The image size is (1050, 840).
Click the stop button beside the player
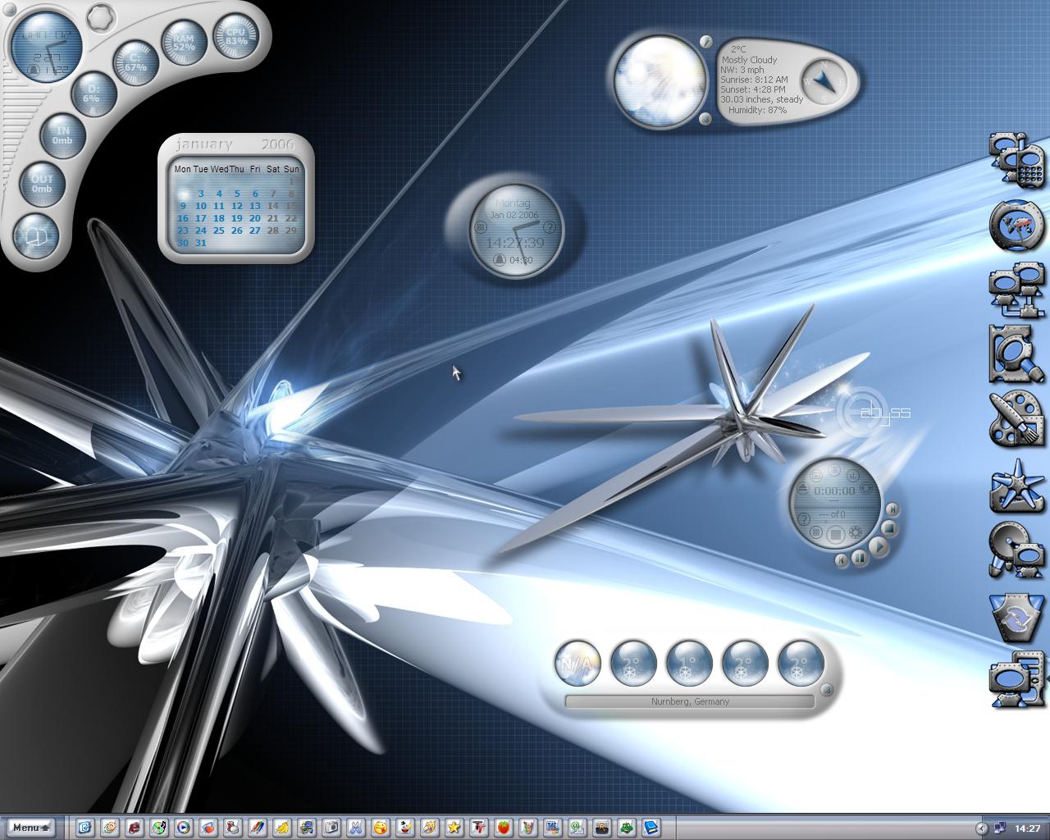click(888, 528)
